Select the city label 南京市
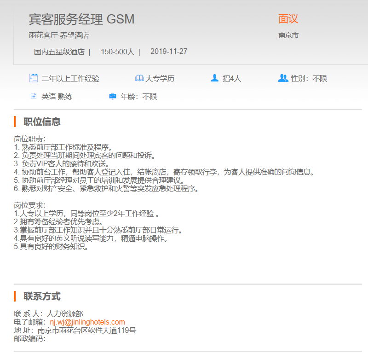Screen dimensions: 368x354 (x=288, y=35)
